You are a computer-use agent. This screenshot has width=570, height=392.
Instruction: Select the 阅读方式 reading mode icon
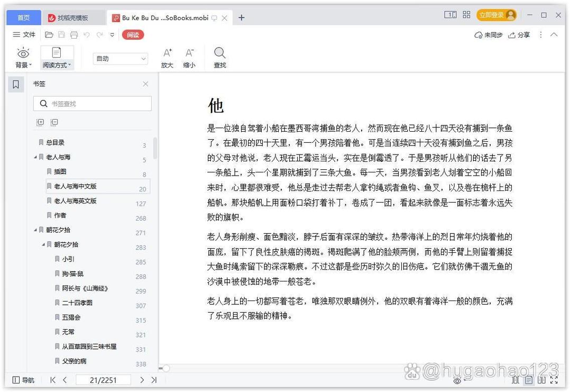(57, 53)
